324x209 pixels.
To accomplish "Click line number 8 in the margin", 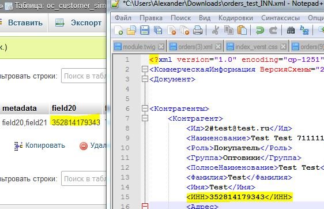I will (x=127, y=128).
